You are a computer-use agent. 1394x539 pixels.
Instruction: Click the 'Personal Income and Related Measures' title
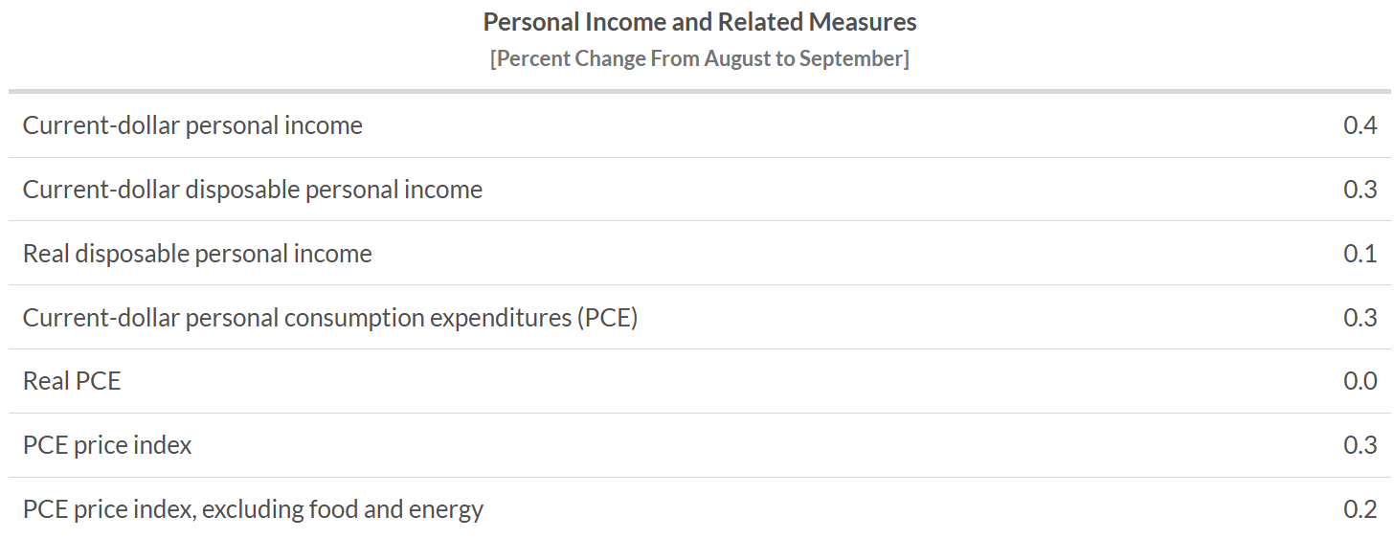[x=699, y=22]
